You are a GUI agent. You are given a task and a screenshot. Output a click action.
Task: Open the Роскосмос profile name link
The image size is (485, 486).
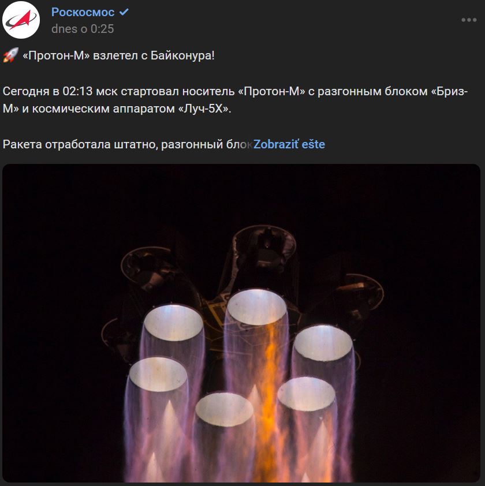(x=83, y=12)
